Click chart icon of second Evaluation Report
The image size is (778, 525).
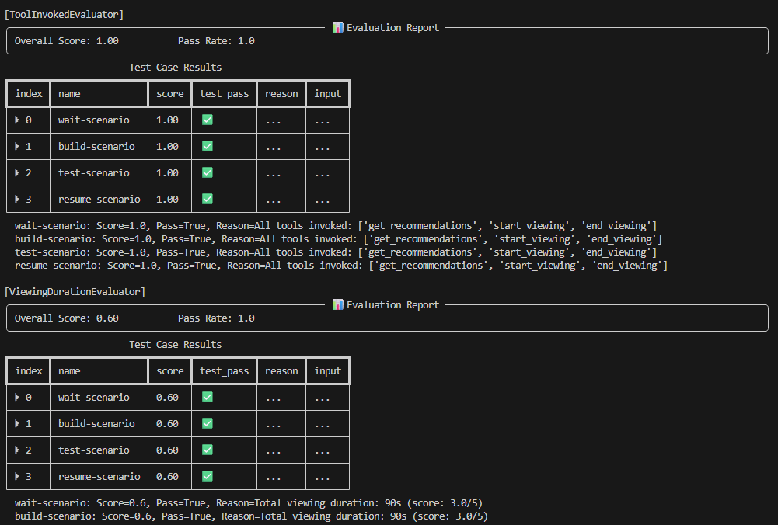(338, 304)
